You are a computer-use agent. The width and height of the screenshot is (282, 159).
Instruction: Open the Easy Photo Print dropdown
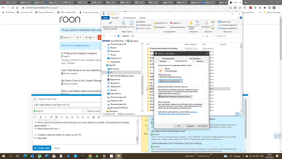(125, 41)
